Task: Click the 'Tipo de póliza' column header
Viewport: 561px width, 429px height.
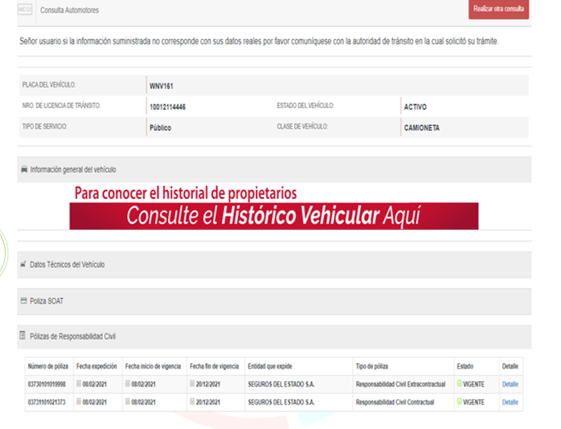Action: click(375, 366)
